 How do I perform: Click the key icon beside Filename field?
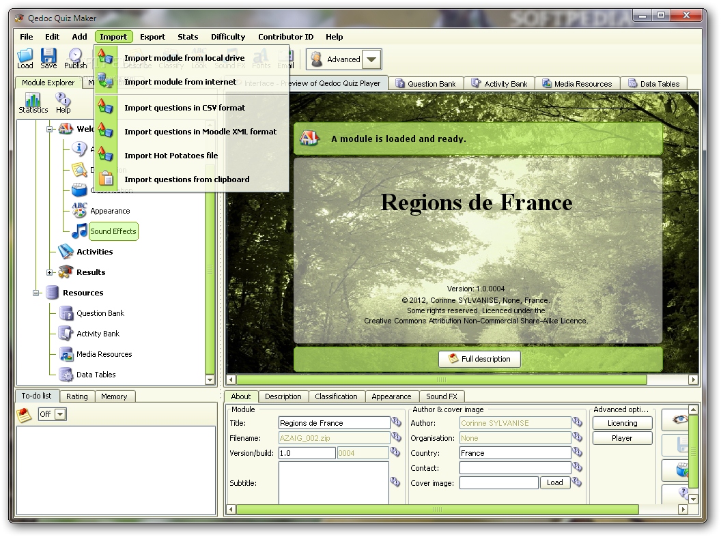coord(396,437)
